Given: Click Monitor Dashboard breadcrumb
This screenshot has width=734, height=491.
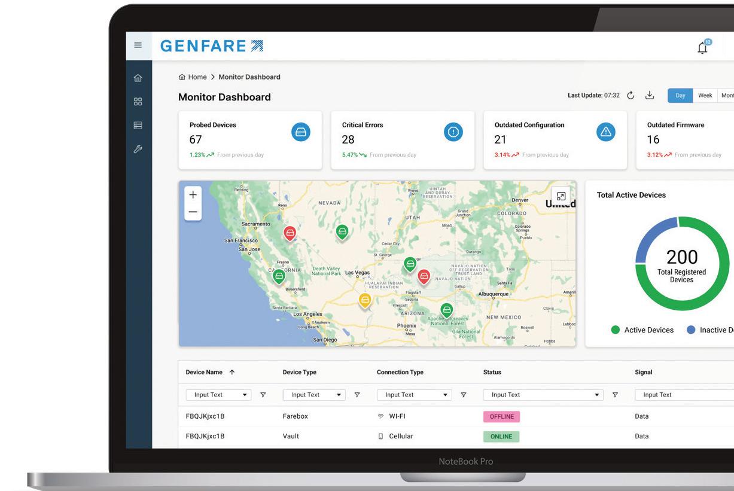Looking at the screenshot, I should coord(249,77).
